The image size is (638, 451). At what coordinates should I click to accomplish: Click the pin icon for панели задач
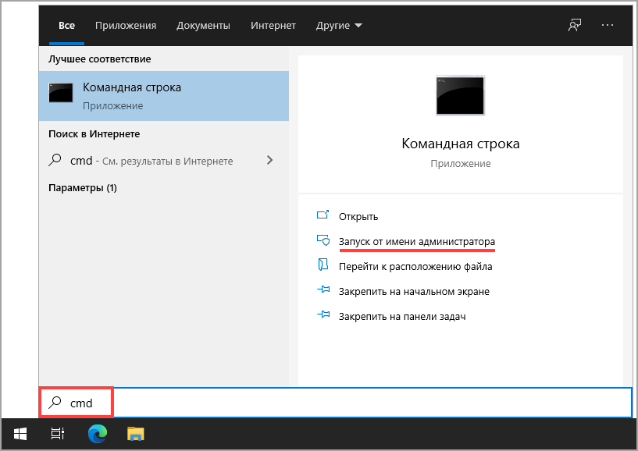coord(323,314)
